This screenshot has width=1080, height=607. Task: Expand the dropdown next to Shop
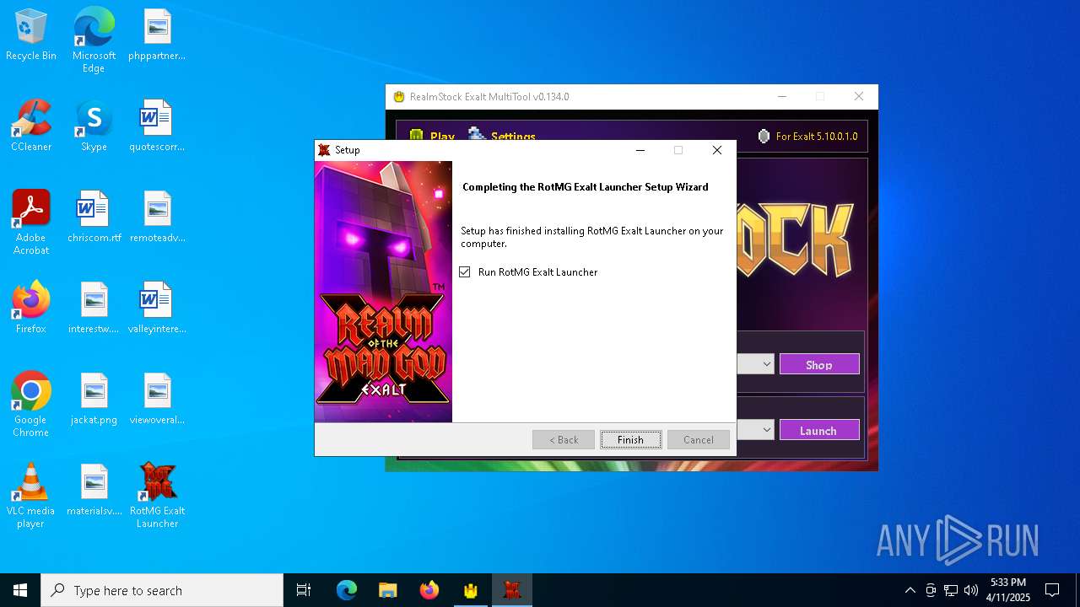(x=766, y=364)
